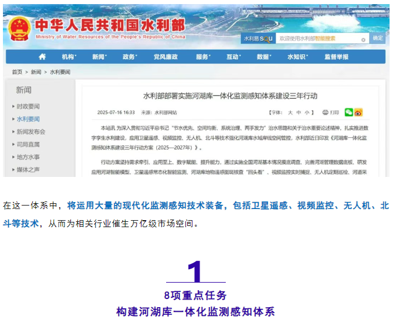Screen dimensions: 396x327
Task: Clear search with the small circle icon
Action: [x=363, y=39]
